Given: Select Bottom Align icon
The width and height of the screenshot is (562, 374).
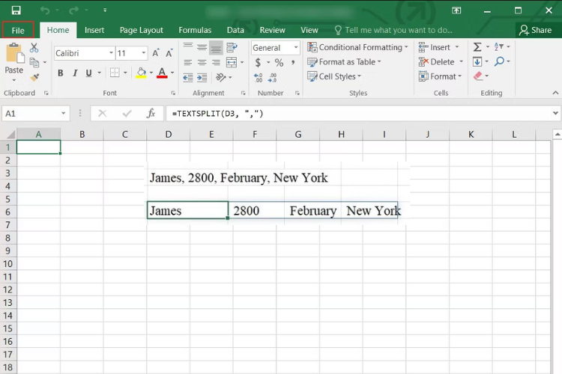Looking at the screenshot, I should 216,47.
